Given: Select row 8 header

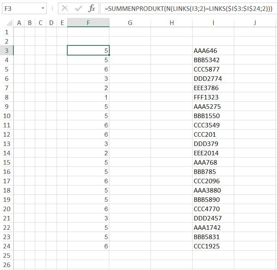Looking at the screenshot, I should (7, 97).
